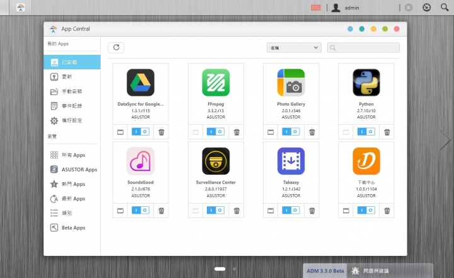Uninstall Python using its trash icon
454x278 pixels.
(387, 132)
